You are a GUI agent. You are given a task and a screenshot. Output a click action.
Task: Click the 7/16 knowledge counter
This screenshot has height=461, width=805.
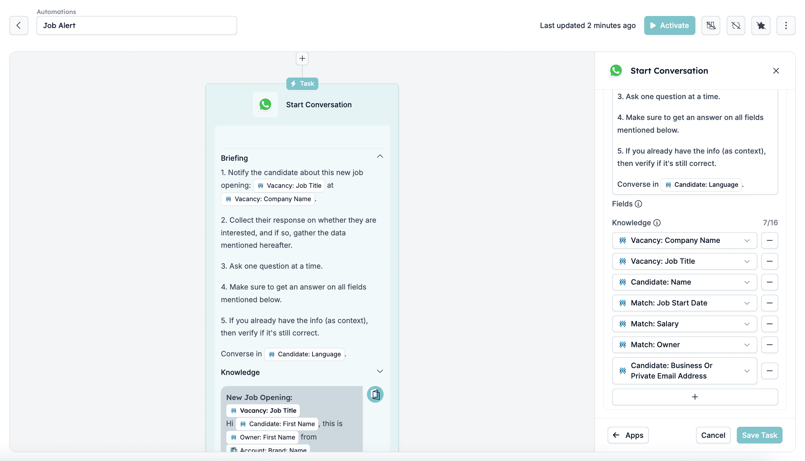point(770,223)
